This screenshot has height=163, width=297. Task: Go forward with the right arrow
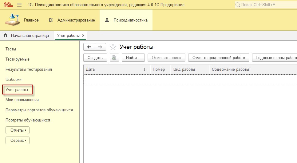pyautogui.click(x=100, y=47)
